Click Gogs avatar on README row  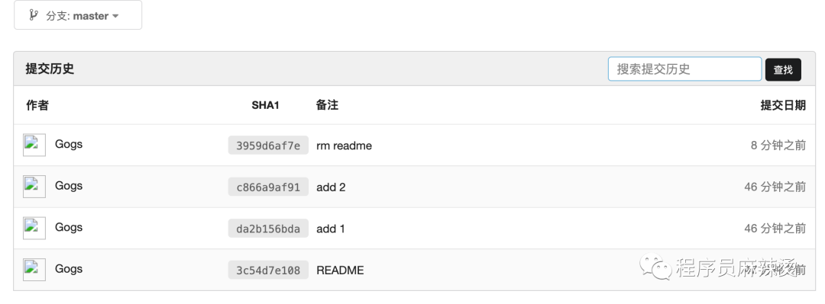tap(34, 270)
